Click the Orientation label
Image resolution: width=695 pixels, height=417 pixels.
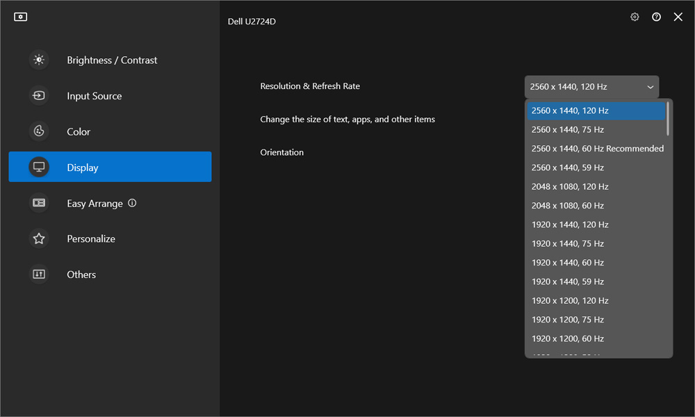point(282,152)
